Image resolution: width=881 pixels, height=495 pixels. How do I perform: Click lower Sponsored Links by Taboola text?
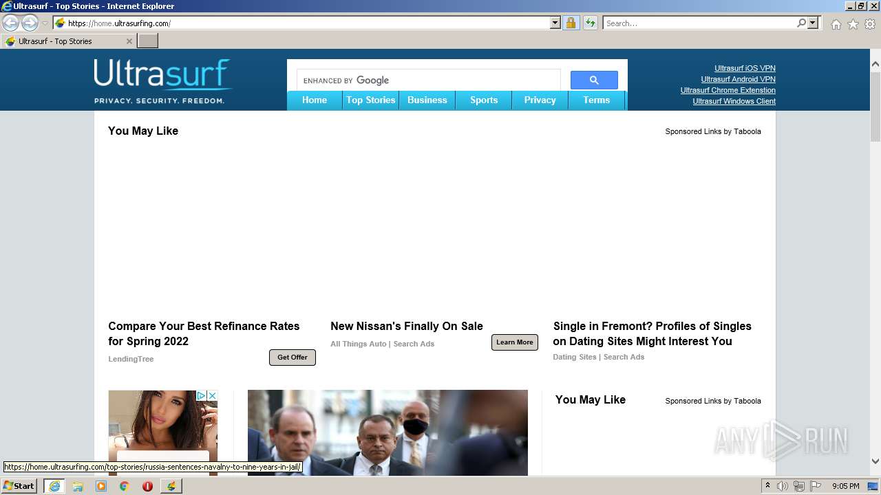713,401
